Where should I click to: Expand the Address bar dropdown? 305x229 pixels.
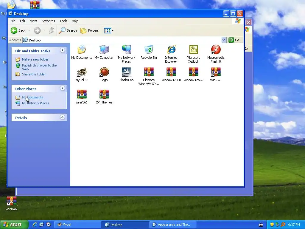coord(224,40)
